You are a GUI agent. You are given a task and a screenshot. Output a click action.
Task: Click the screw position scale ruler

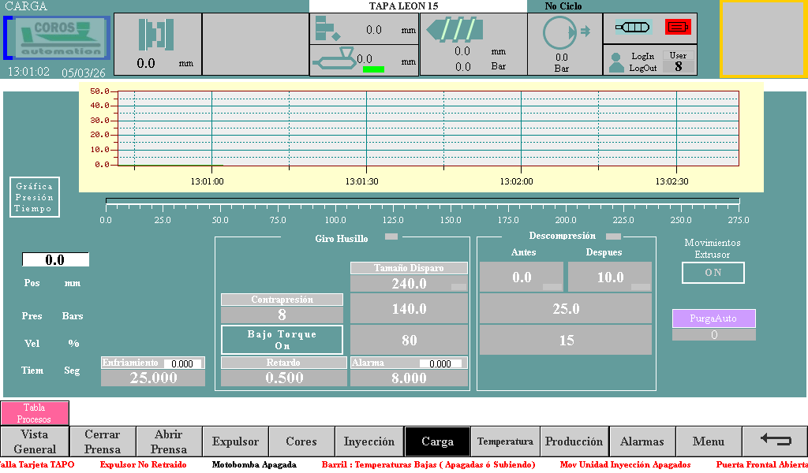[422, 205]
